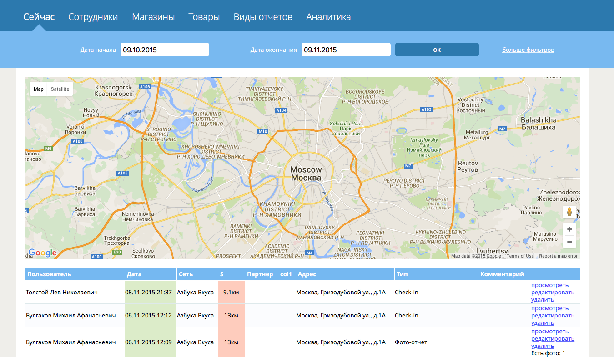Switch map to Satellite view
This screenshot has height=357, width=614.
click(60, 89)
